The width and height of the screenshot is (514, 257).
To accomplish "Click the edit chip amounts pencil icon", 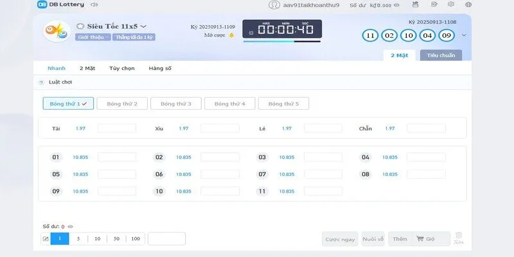I will (46, 239).
